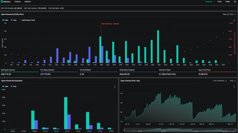Toggle Total Intrinsic Value legend series
Image resolution: width=238 pixels, height=133 pixels.
pos(27,20)
